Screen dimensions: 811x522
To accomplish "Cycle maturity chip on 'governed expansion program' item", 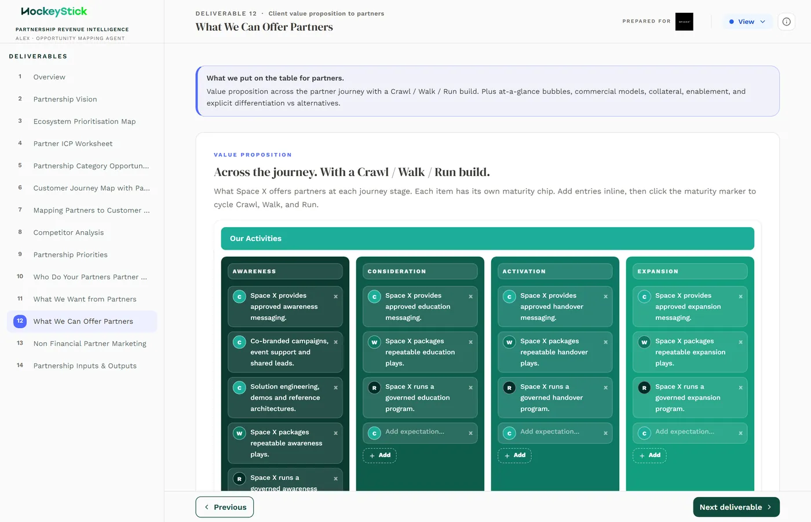I will [x=644, y=388].
